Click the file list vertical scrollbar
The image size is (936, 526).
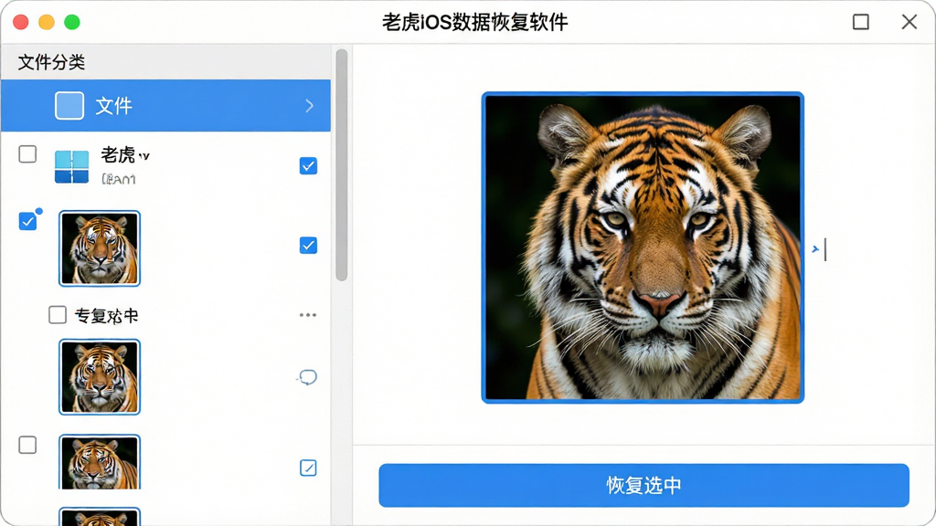pos(342,165)
